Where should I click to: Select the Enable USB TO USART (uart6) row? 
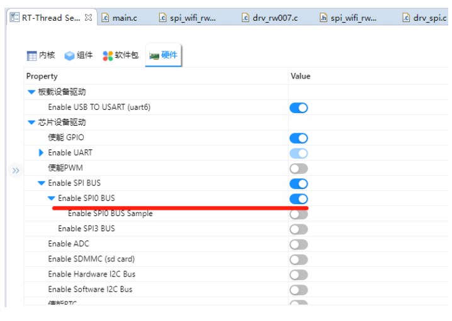pyautogui.click(x=236, y=107)
